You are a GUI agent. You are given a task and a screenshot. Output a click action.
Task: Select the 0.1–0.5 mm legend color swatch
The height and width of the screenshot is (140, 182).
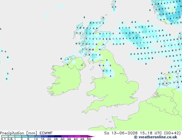coord(5,136)
